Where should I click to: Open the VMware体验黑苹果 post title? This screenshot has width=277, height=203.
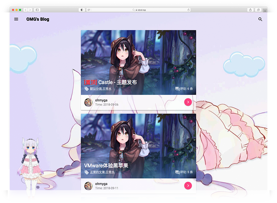(106, 165)
